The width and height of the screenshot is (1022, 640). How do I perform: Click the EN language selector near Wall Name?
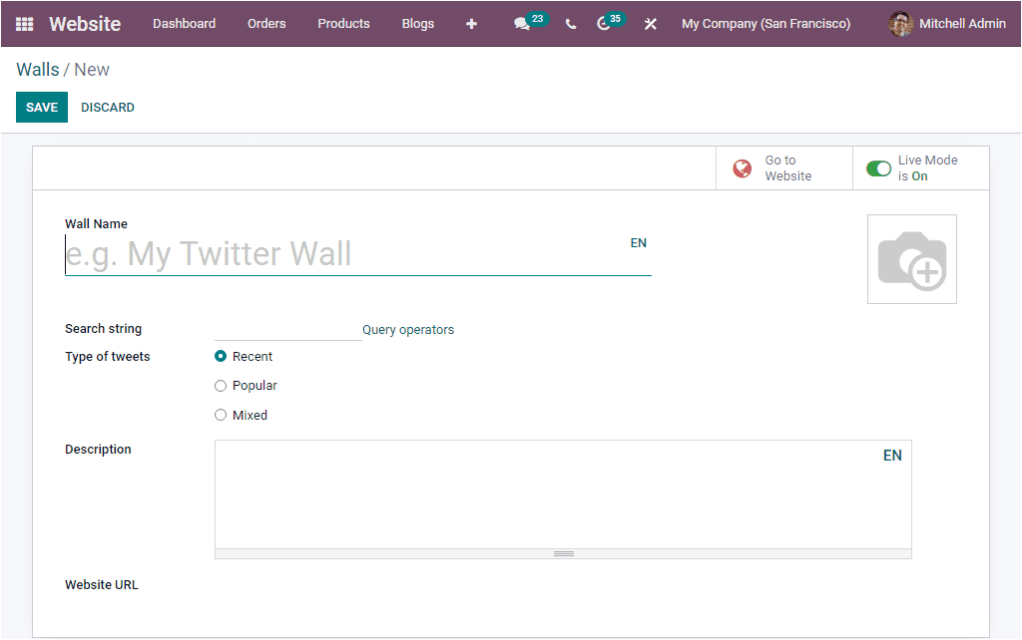click(x=638, y=242)
